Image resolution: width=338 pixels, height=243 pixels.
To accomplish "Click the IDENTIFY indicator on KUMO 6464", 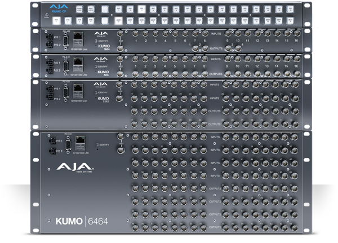I will tap(97, 145).
